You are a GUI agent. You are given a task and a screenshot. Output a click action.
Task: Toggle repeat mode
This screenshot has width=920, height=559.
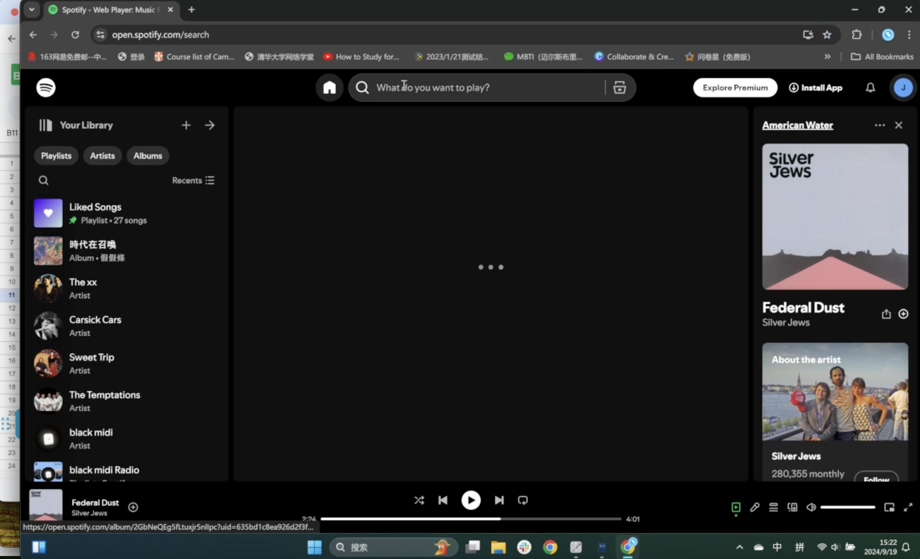tap(523, 500)
